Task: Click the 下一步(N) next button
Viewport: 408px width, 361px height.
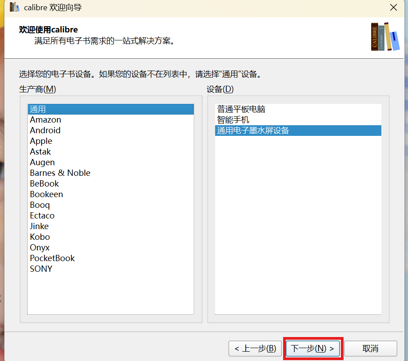Action: (x=312, y=348)
